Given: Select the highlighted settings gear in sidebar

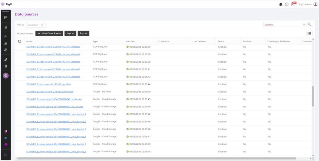Looking at the screenshot, I should 6,75.
